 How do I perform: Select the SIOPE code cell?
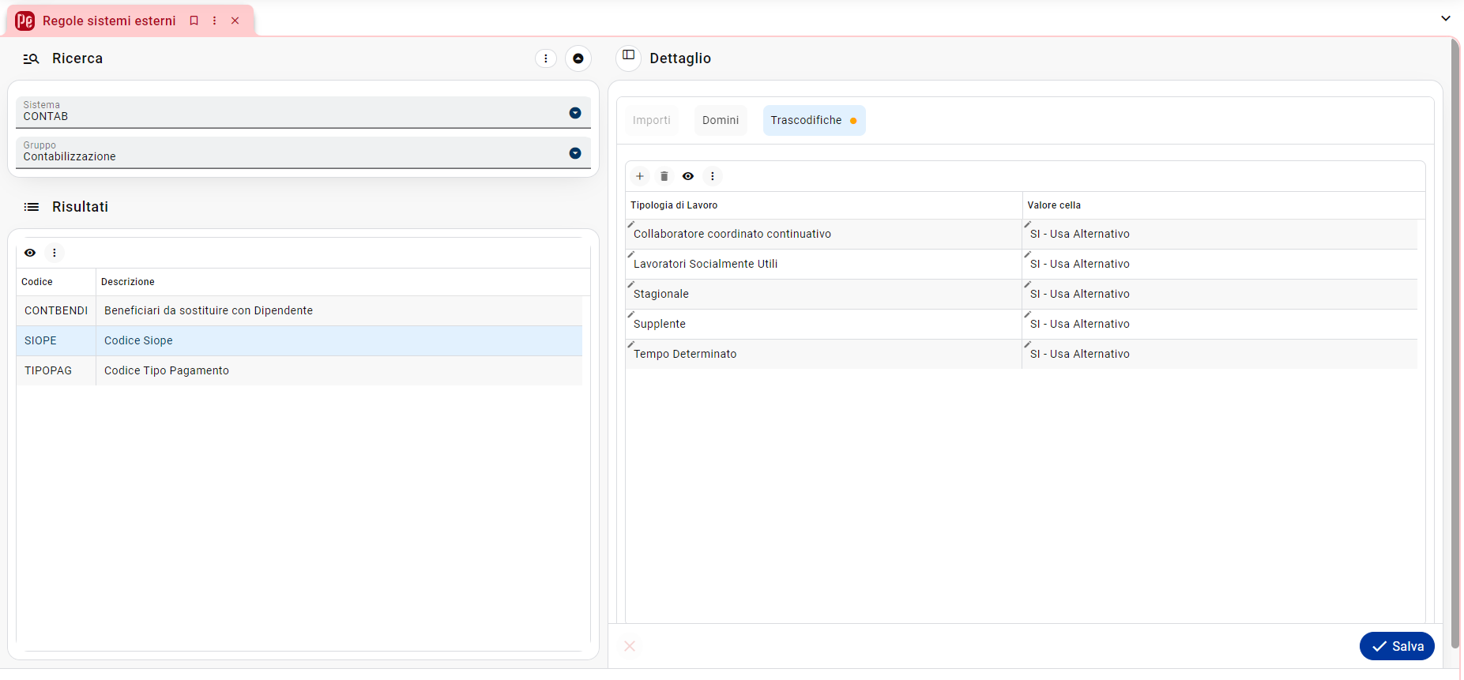[x=56, y=340]
